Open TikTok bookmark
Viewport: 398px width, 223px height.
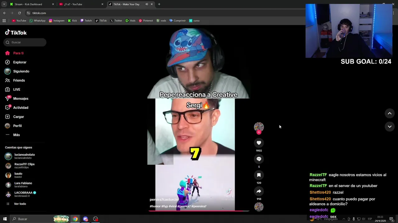point(101,21)
